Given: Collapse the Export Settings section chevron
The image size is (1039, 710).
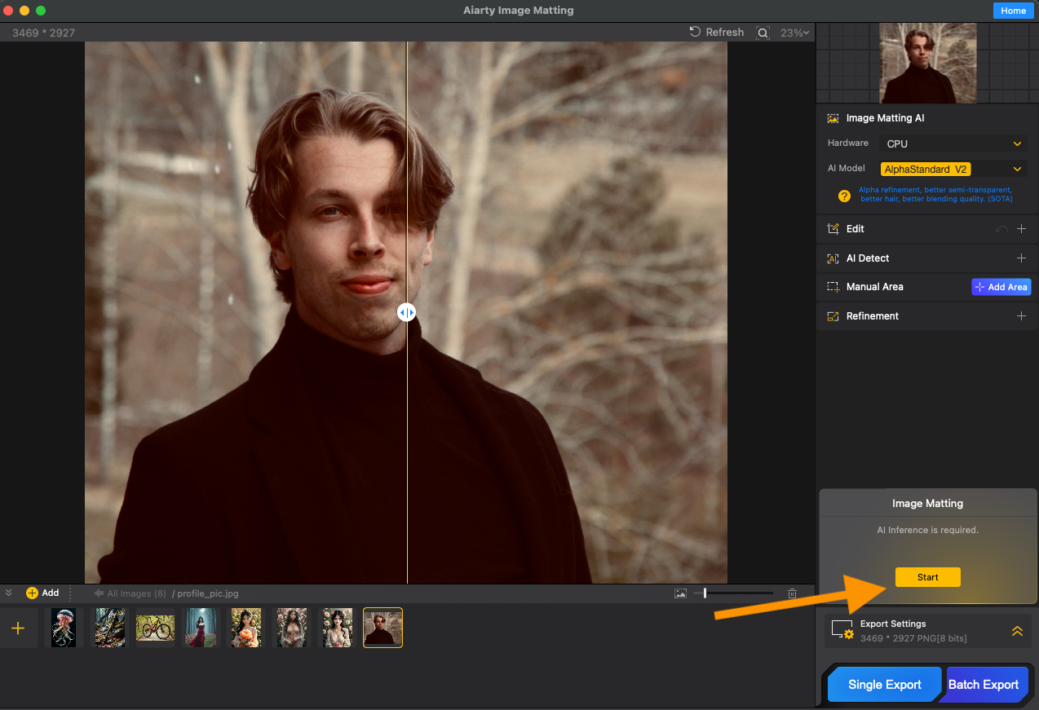Looking at the screenshot, I should tap(1017, 630).
